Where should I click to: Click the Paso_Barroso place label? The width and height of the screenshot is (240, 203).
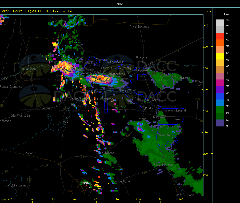pyautogui.click(x=163, y=165)
